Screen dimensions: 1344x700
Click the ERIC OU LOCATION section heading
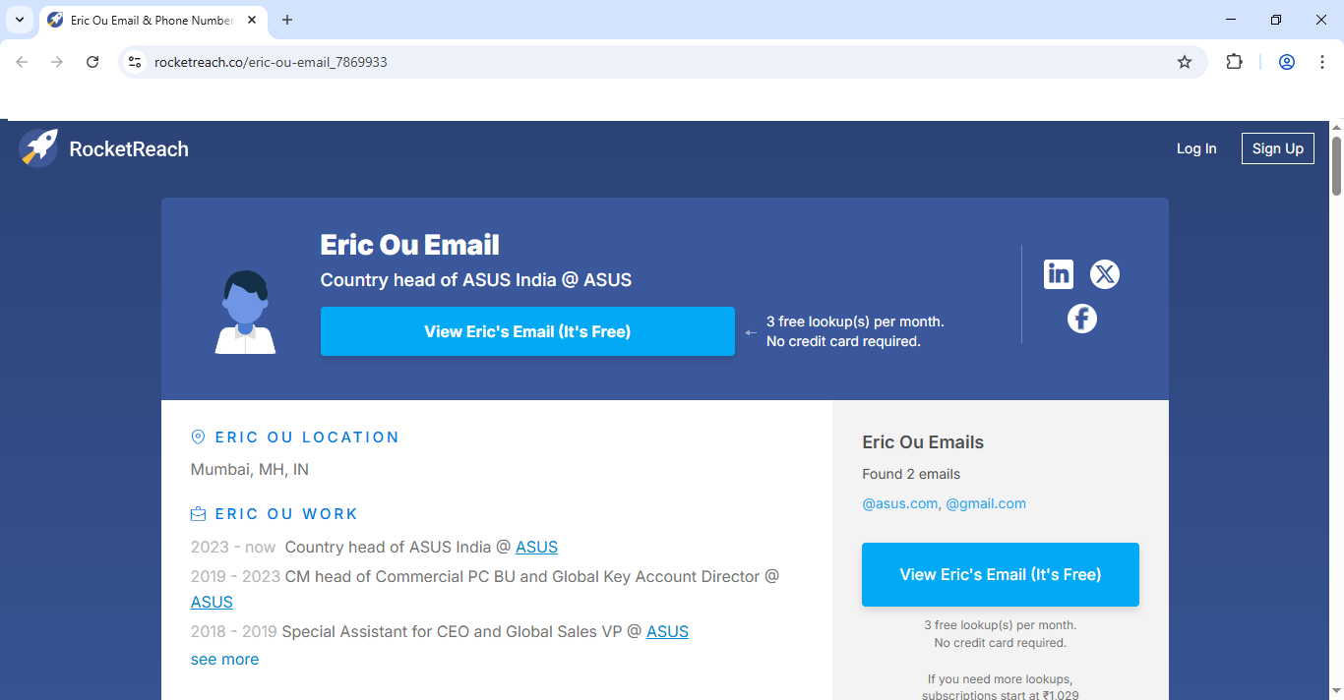tap(307, 437)
